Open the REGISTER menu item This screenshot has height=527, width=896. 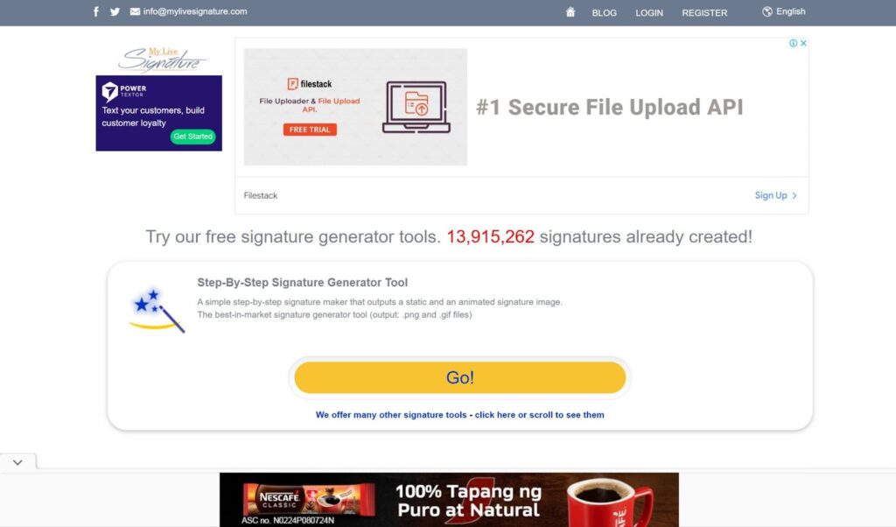704,12
